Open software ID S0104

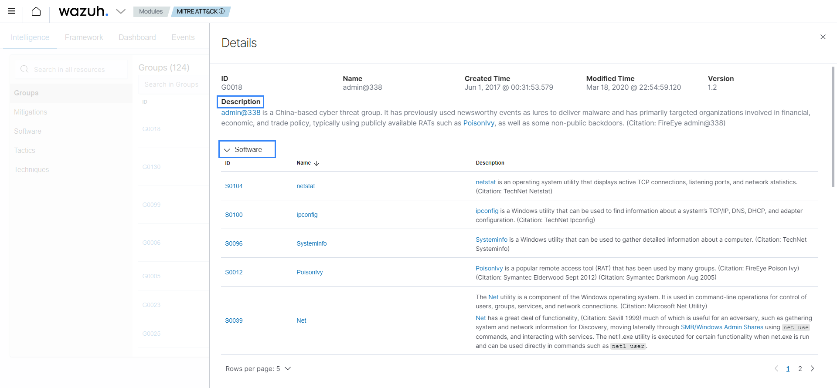coord(234,186)
